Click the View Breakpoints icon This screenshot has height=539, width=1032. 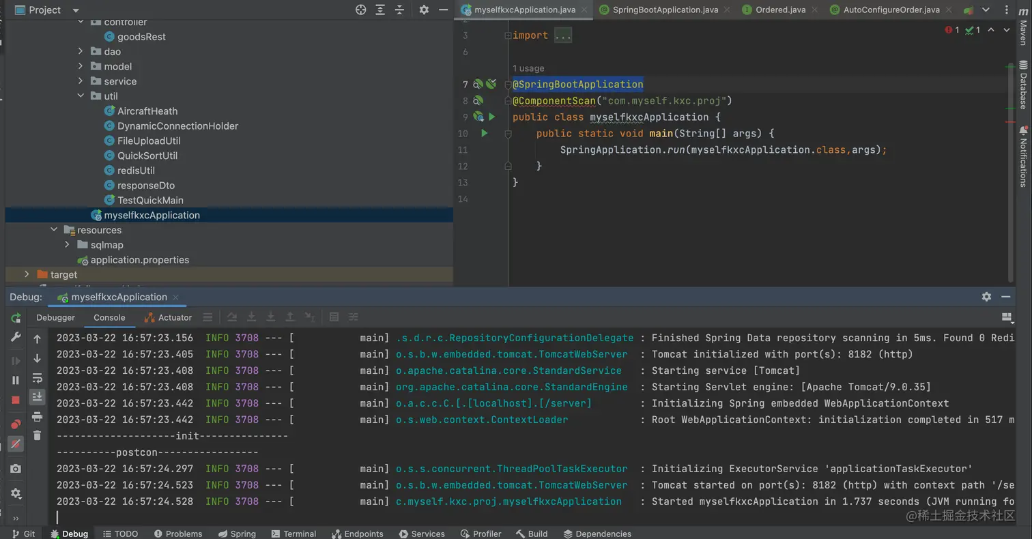16,424
